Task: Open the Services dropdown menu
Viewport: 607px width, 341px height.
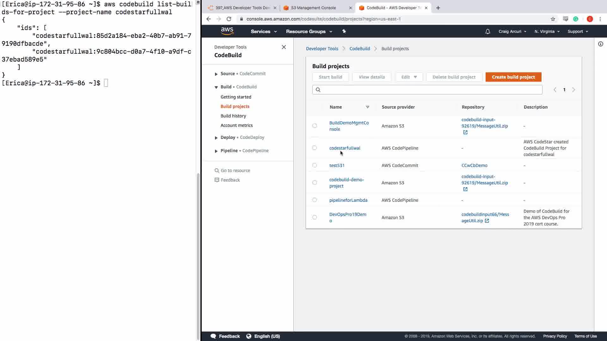Action: 264,32
